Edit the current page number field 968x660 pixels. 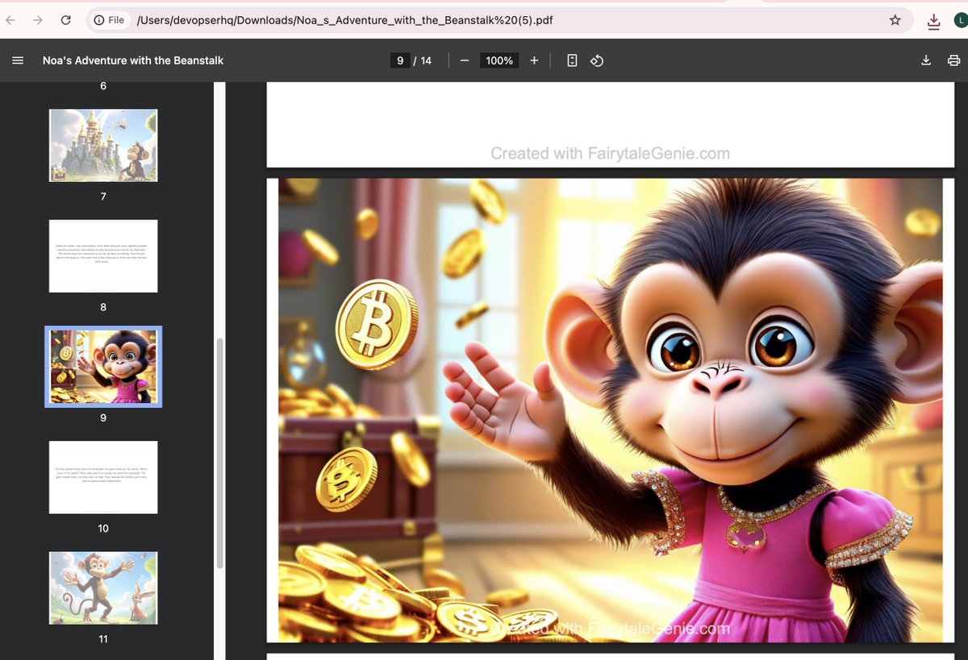tap(399, 60)
